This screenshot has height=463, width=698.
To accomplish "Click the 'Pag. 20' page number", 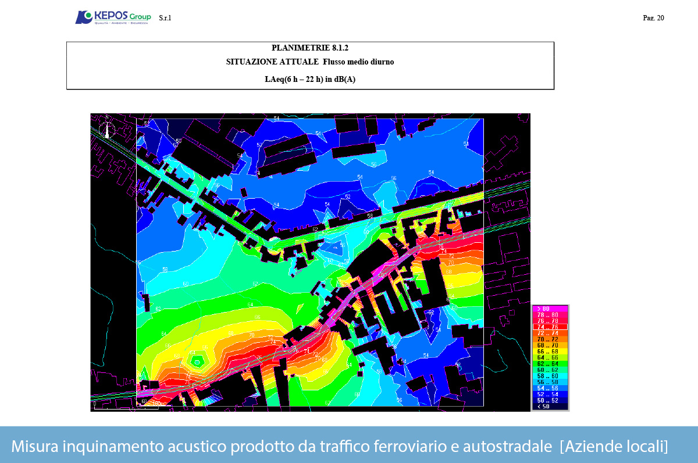I will pyautogui.click(x=653, y=18).
